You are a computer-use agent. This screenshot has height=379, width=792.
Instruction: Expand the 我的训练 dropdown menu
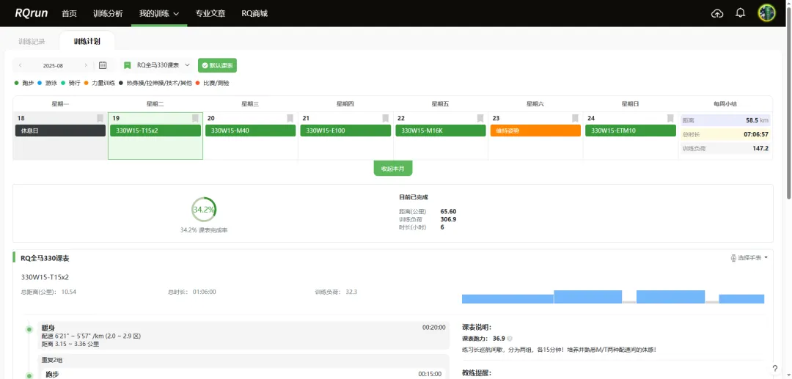point(159,13)
